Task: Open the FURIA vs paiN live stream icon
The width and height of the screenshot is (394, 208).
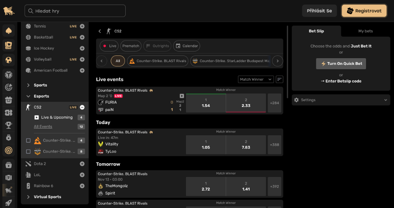Action: (x=182, y=96)
